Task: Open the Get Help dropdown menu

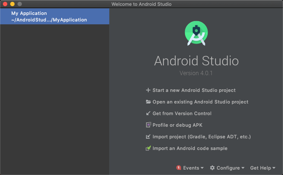Action: (x=263, y=168)
